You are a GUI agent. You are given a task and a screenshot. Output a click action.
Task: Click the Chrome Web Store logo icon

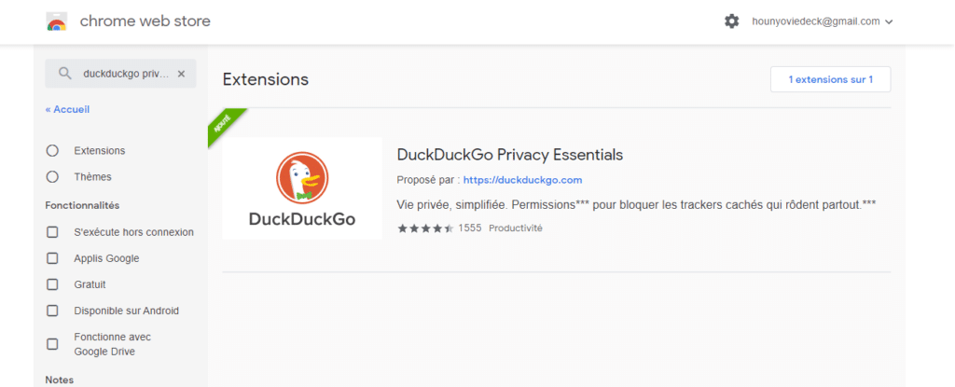(57, 22)
